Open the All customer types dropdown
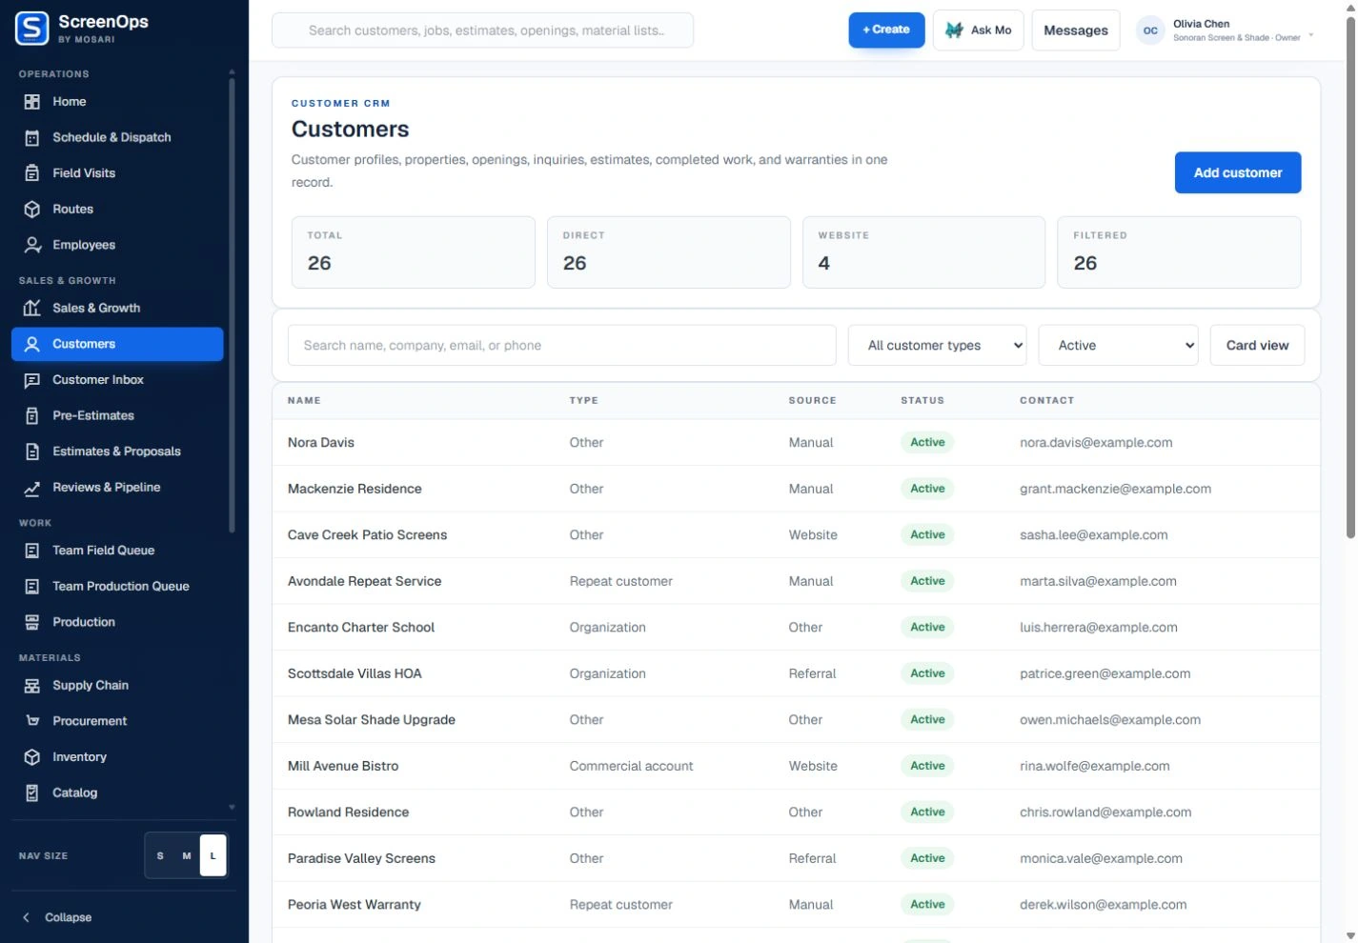This screenshot has width=1358, height=943. (x=938, y=346)
